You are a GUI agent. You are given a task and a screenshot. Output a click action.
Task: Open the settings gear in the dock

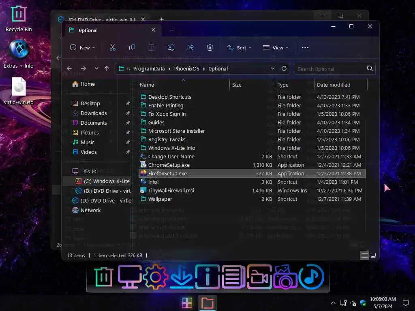155,277
